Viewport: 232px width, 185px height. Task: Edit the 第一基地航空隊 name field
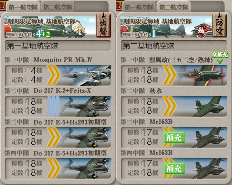click(x=58, y=45)
